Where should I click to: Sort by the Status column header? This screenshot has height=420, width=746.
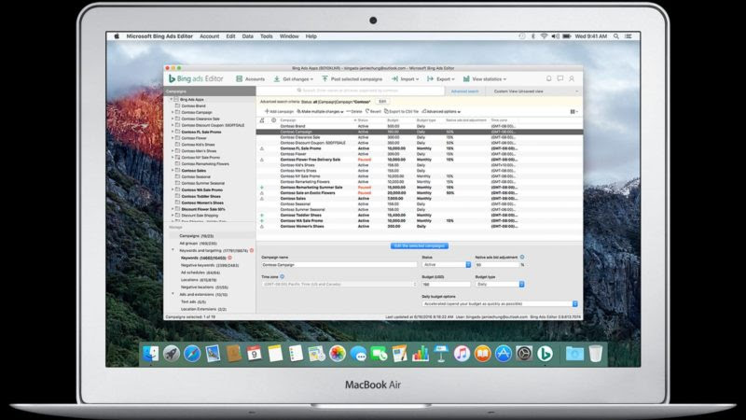(x=363, y=120)
